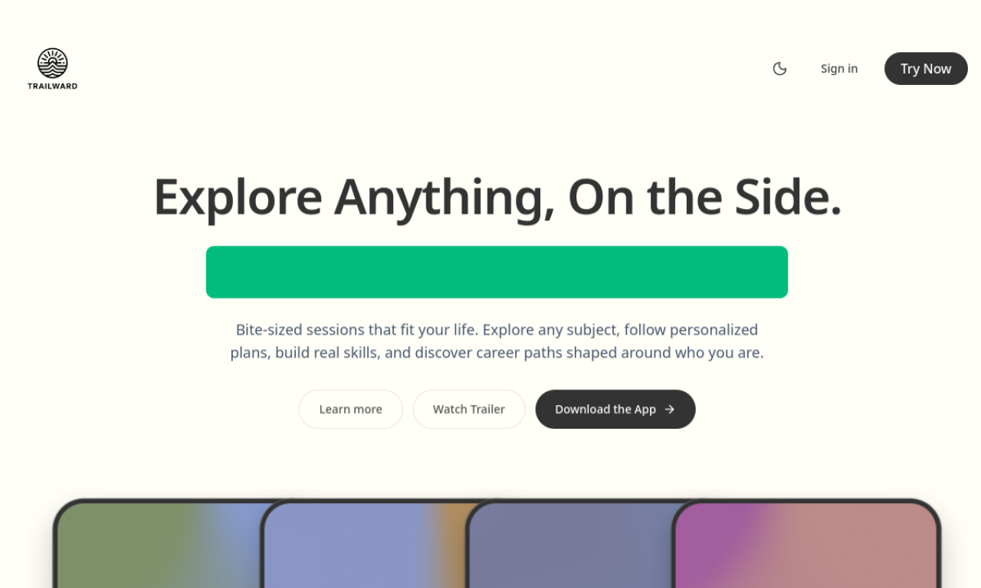The width and height of the screenshot is (981, 588).
Task: Select the green highlighted banner bar
Action: point(497,272)
